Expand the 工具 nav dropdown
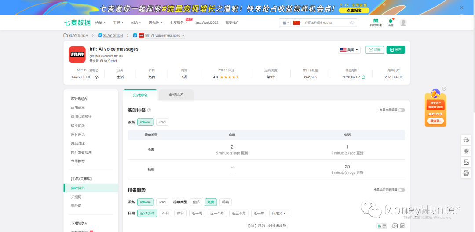Image resolution: width=475 pixels, height=232 pixels. coord(118,22)
